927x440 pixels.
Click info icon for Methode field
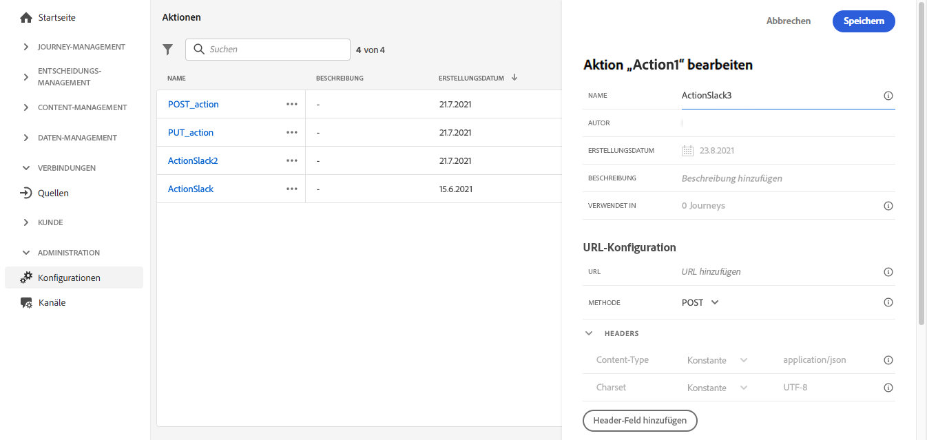[x=888, y=302]
